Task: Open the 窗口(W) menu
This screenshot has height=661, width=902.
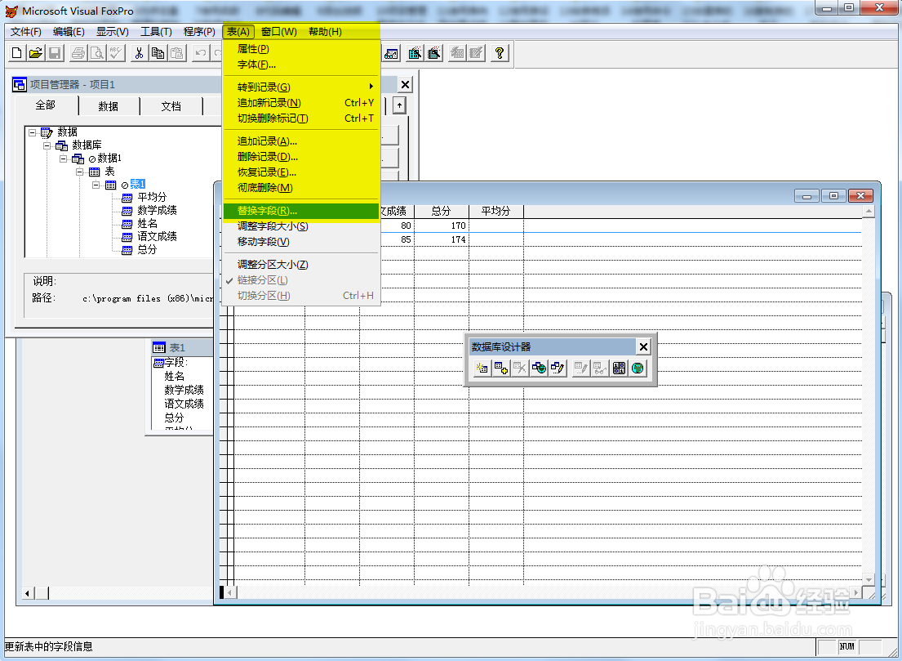Action: 279,32
